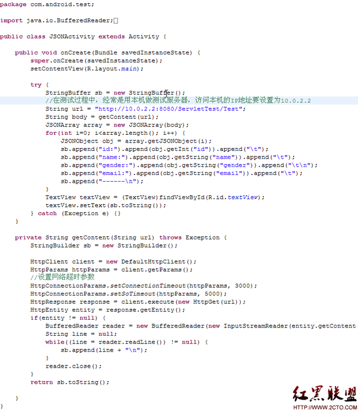The height and width of the screenshot is (410, 358).
Task: Click the 'sb.append("gender:")' line
Action: (189, 165)
